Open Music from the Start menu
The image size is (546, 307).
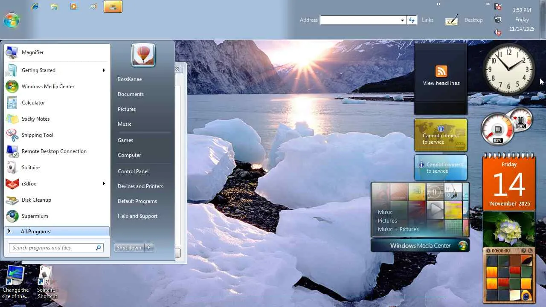point(125,124)
